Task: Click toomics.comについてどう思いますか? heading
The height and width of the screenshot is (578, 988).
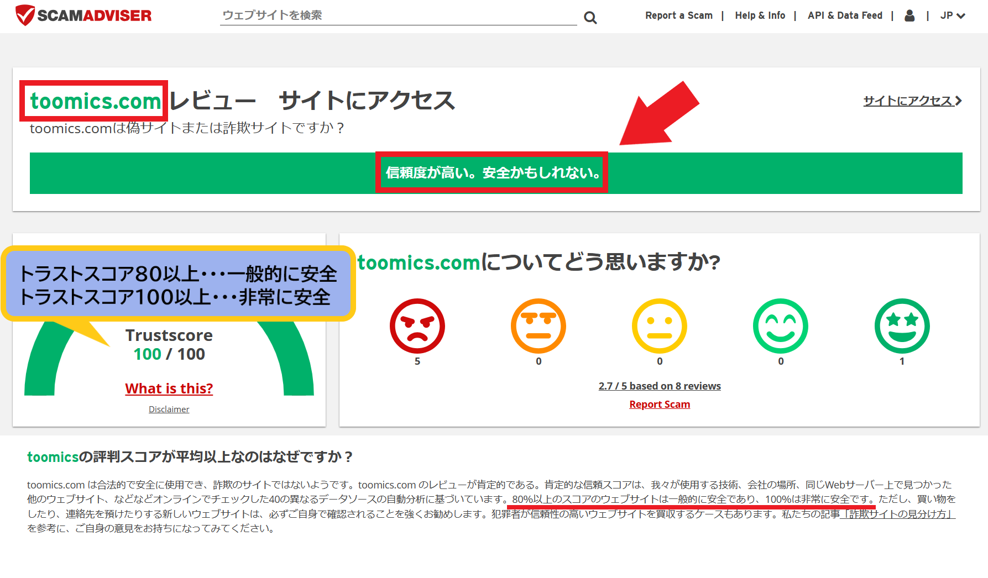Action: 539,262
